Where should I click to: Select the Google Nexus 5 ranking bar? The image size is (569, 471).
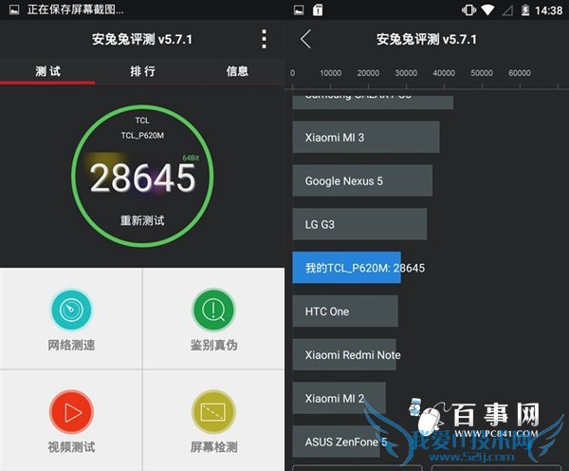[362, 180]
